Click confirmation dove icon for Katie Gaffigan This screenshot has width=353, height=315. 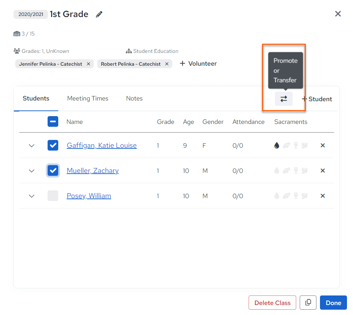305,146
